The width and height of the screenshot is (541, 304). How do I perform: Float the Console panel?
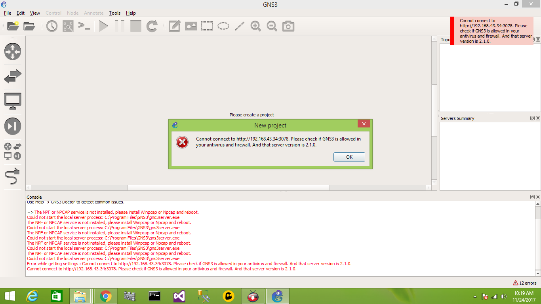533,197
